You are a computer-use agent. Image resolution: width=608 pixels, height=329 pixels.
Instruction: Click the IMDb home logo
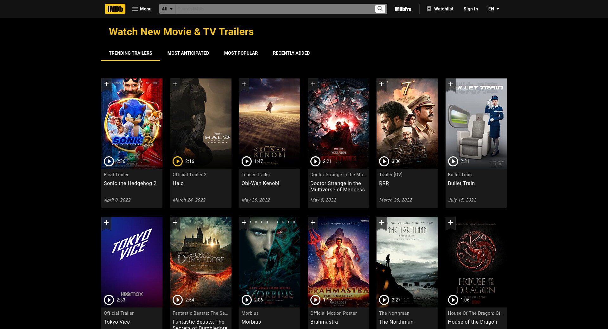[x=115, y=9]
